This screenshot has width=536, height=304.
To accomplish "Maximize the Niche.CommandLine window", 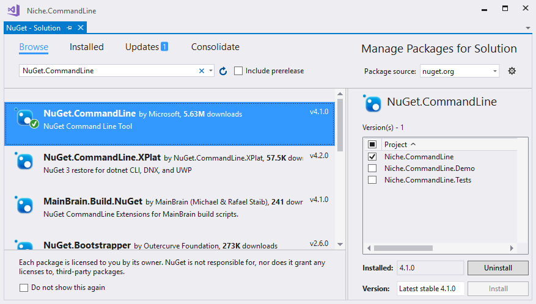I will pos(505,9).
